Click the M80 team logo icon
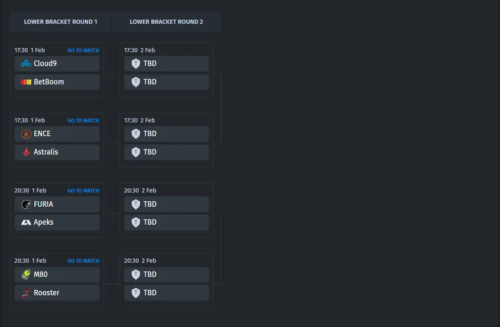The image size is (500, 327). click(26, 274)
